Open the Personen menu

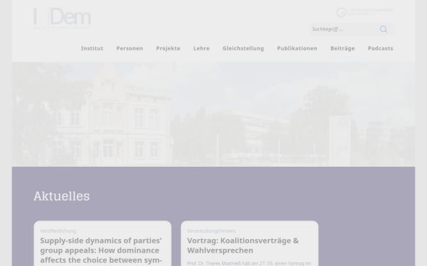pos(130,48)
